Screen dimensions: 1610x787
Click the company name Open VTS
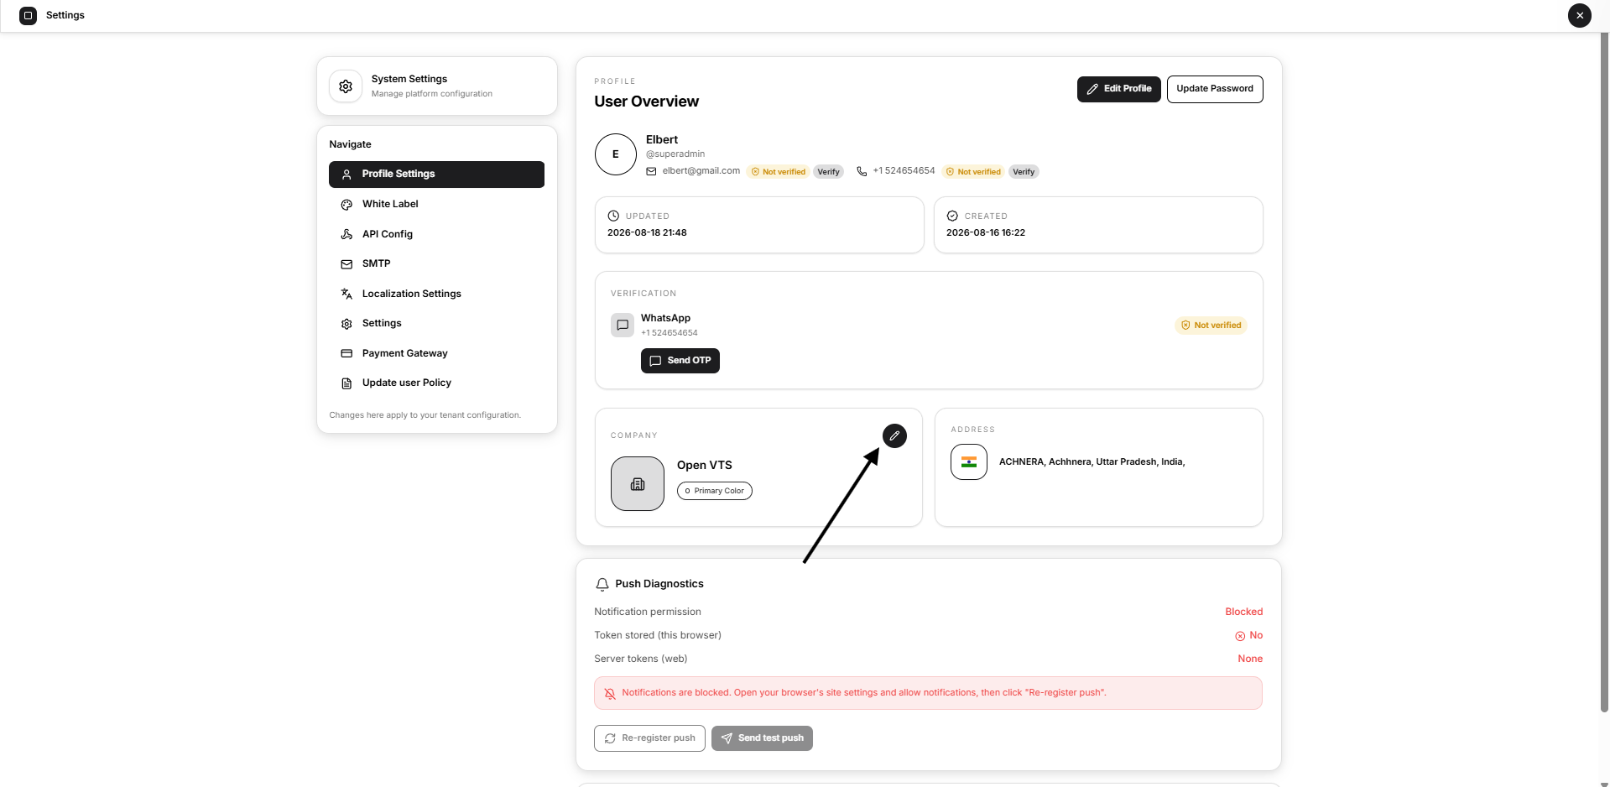[705, 465]
